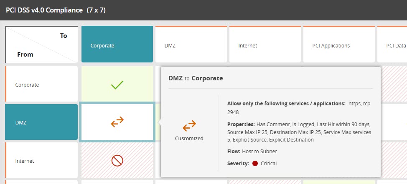Viewport: 407px width, 184px height.
Task: Select the Corporate column header
Action: (117, 45)
